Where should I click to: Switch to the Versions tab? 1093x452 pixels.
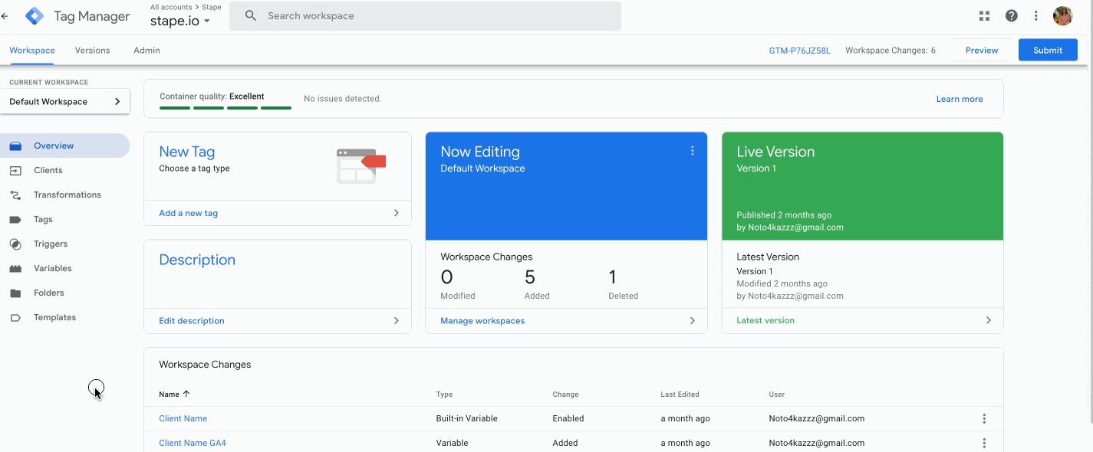coord(93,51)
